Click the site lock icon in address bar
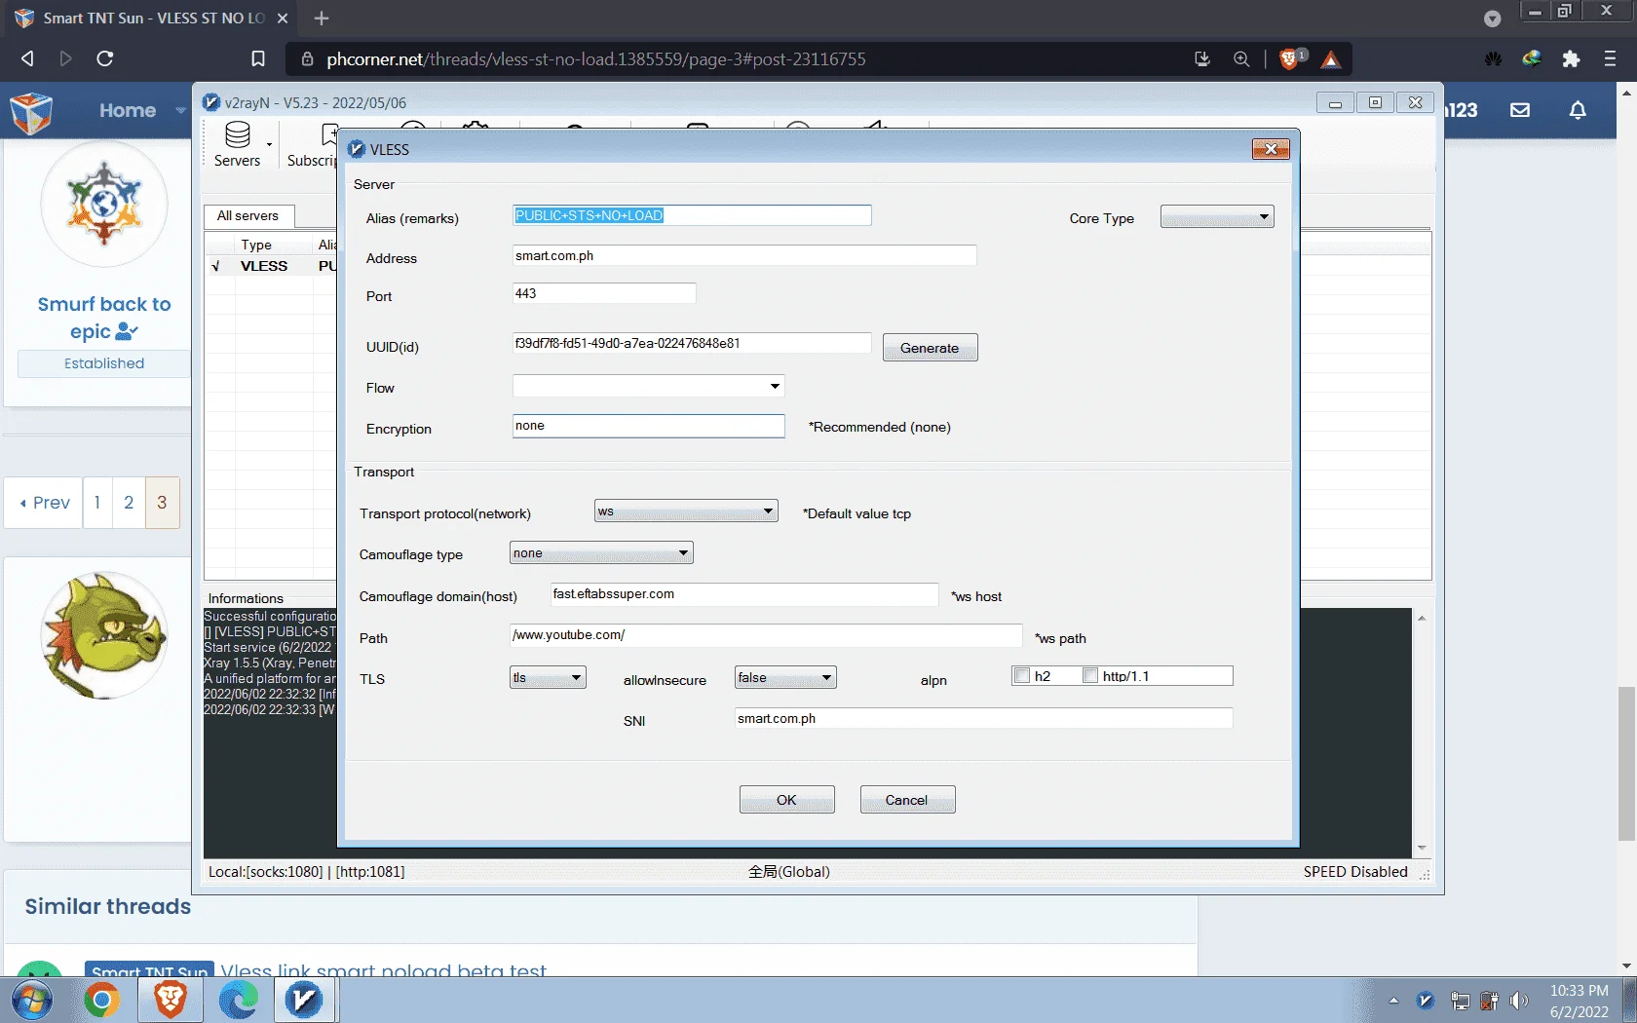 (307, 59)
